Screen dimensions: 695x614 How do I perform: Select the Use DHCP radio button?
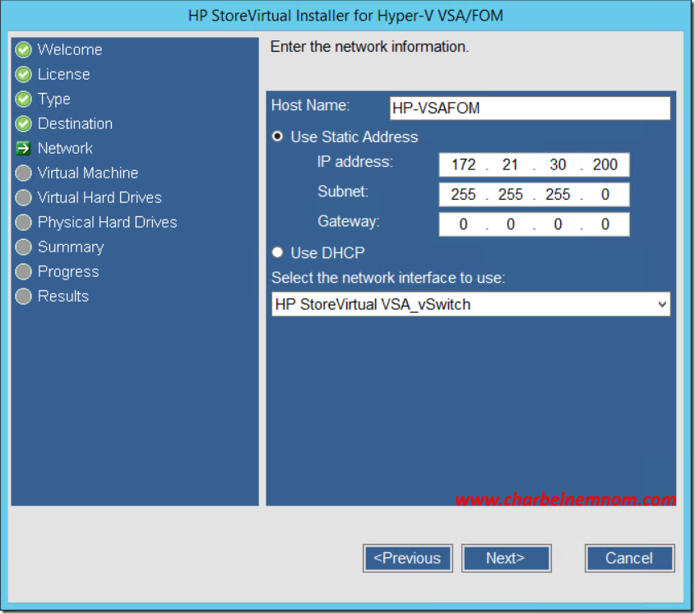coord(277,252)
